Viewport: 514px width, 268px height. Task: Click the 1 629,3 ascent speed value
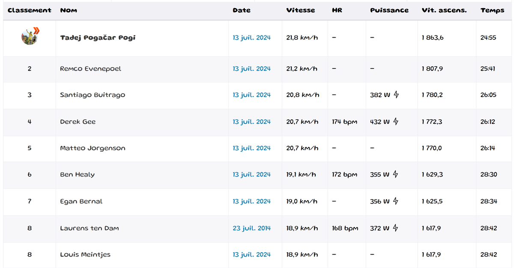point(432,174)
